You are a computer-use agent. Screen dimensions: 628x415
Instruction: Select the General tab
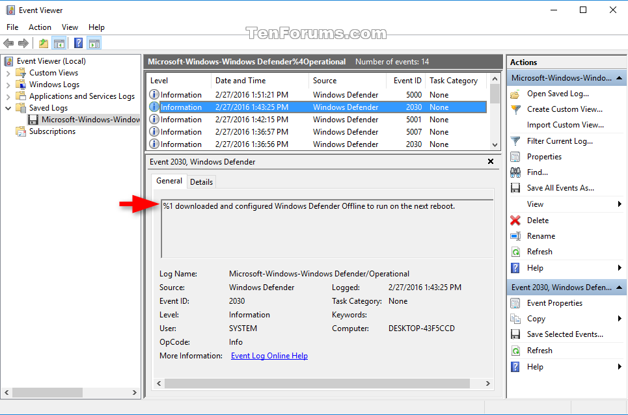tap(169, 181)
